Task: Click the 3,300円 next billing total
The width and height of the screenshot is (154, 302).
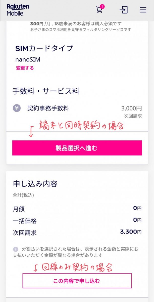Action: [131, 232]
